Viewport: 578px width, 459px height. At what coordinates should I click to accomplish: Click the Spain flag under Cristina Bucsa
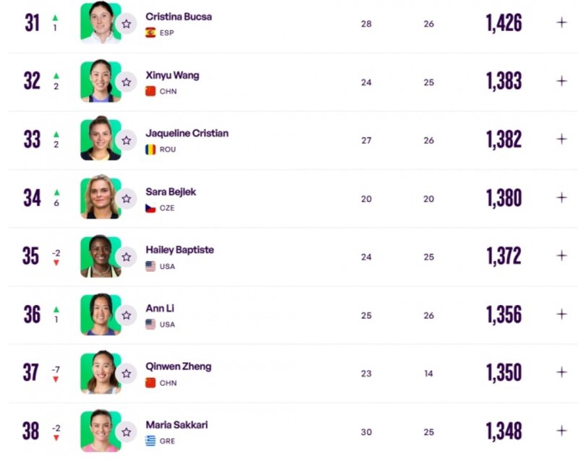tap(150, 33)
